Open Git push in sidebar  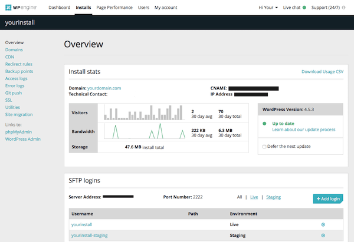click(x=14, y=93)
